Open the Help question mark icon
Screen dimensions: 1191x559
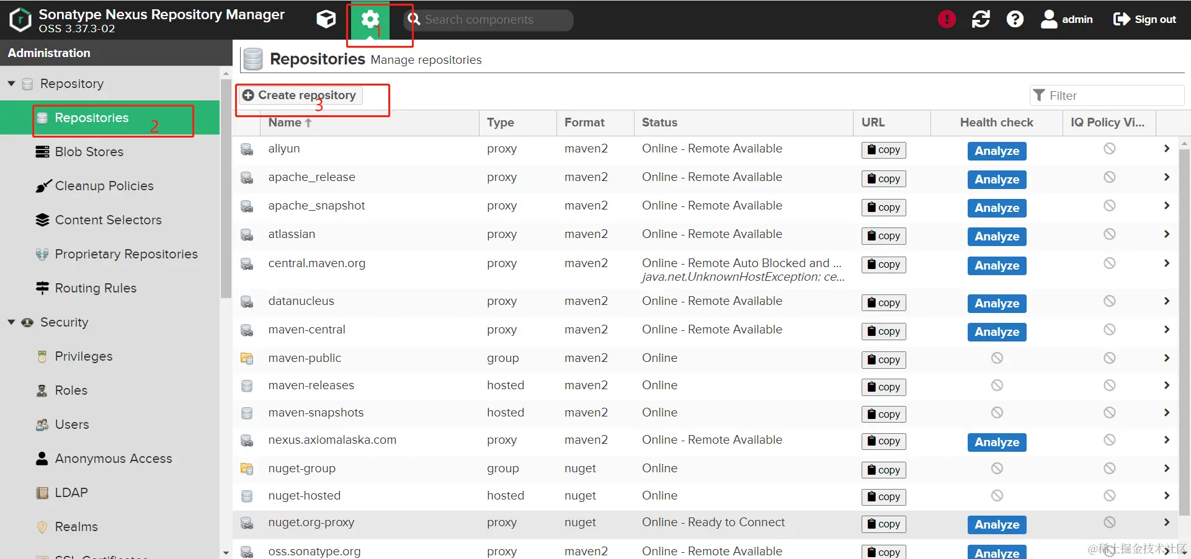pos(1015,19)
